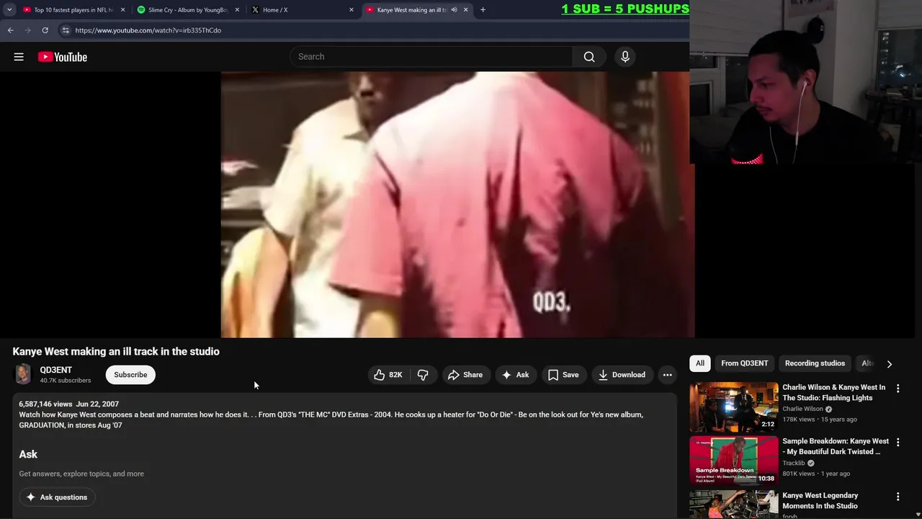The height and width of the screenshot is (519, 922).
Task: Like the video with thumbs up
Action: coord(387,375)
